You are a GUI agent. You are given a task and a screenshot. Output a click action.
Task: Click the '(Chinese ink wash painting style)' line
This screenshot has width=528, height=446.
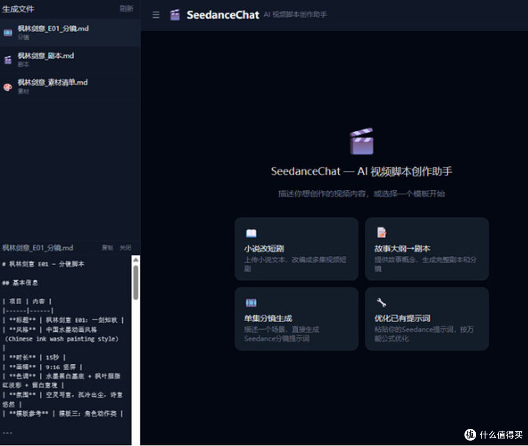(62, 339)
